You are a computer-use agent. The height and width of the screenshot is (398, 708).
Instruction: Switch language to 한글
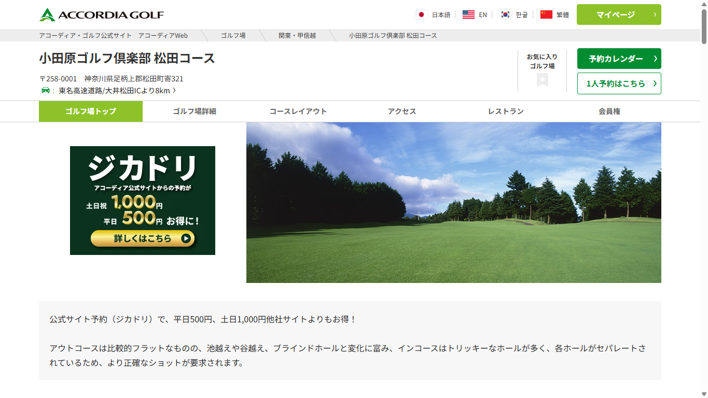point(522,15)
